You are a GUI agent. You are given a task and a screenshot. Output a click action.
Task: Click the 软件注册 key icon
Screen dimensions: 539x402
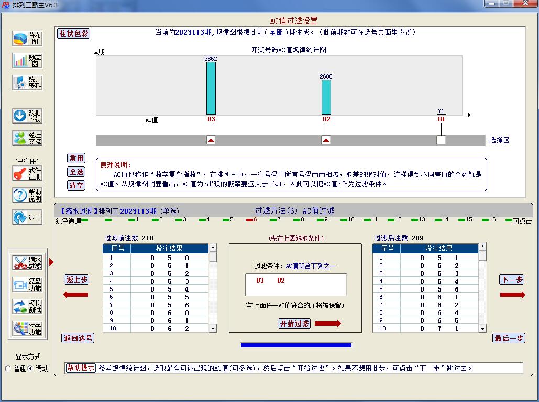coord(27,173)
